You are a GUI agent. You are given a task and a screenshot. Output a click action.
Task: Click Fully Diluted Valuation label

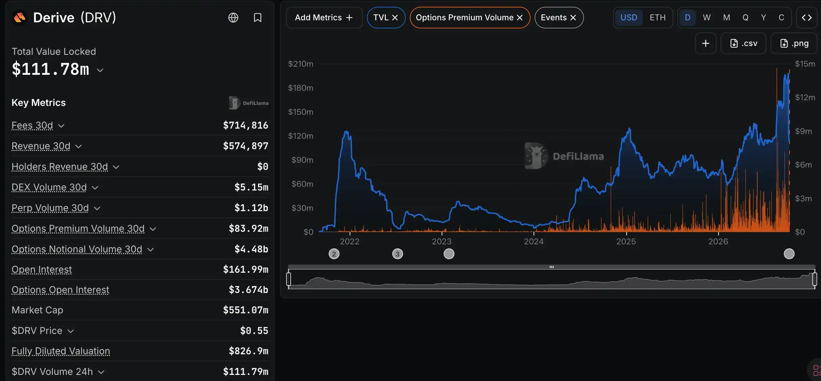[x=61, y=351]
